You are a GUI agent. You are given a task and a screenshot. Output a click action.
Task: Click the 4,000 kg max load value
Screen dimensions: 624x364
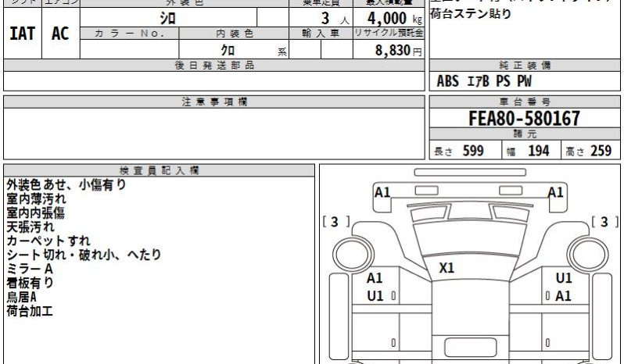click(394, 18)
